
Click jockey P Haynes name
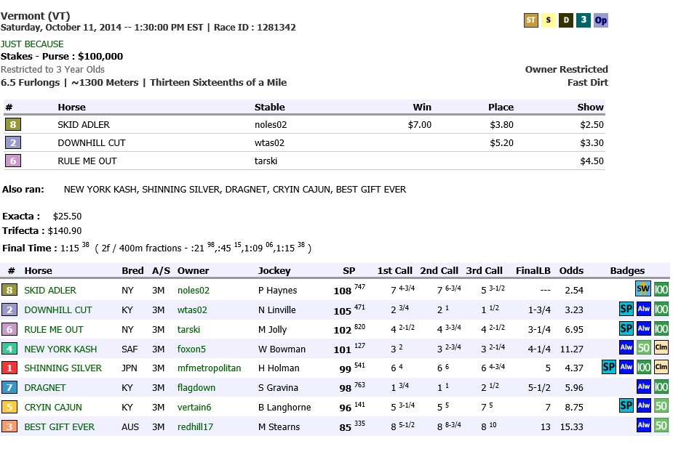(x=278, y=290)
